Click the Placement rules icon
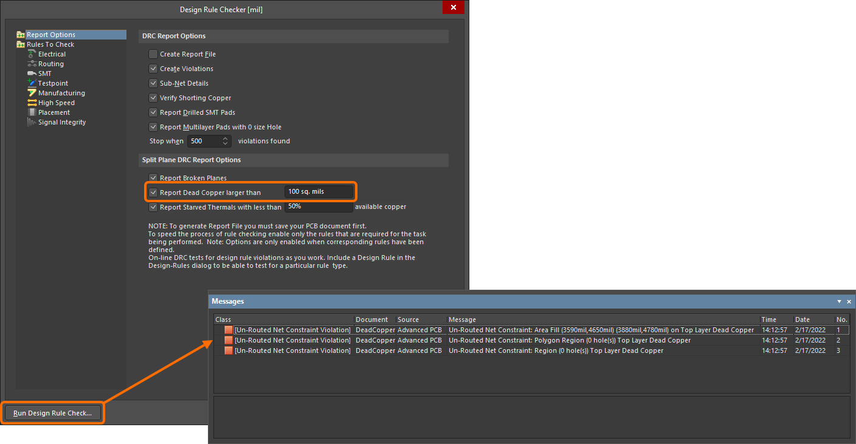856x444 pixels. 32,112
